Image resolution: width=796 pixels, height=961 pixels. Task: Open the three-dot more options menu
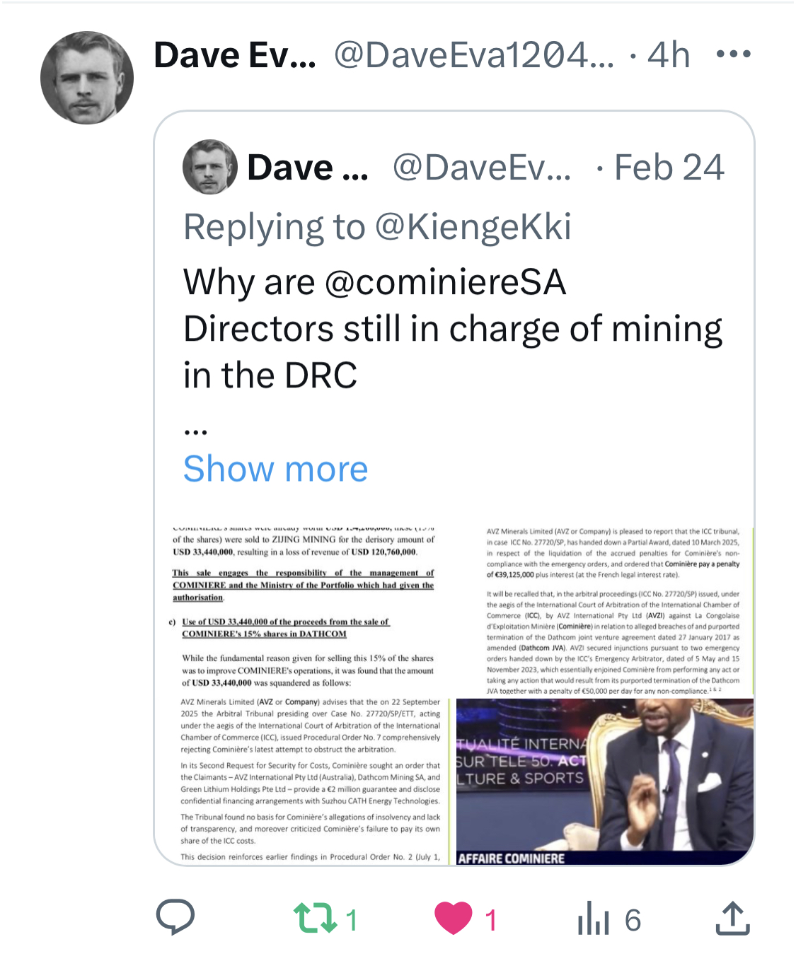733,54
